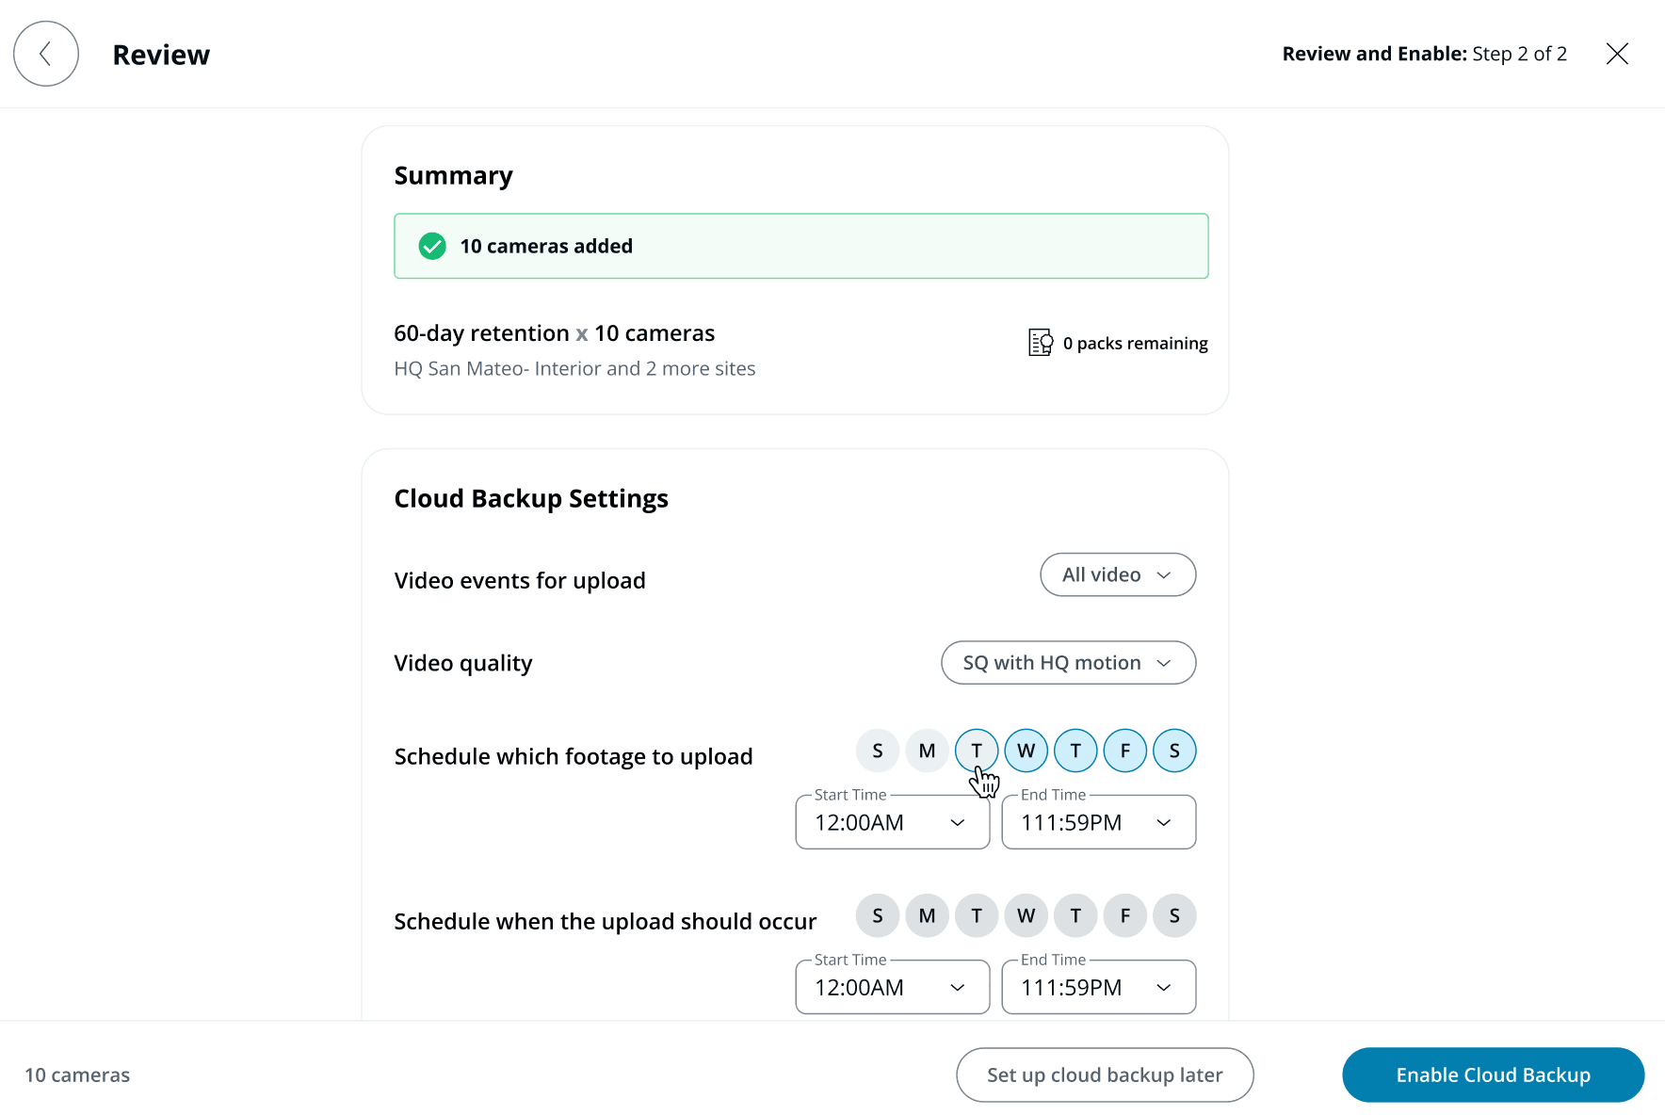Toggle Sunday in upload occurrence schedule

(x=878, y=915)
